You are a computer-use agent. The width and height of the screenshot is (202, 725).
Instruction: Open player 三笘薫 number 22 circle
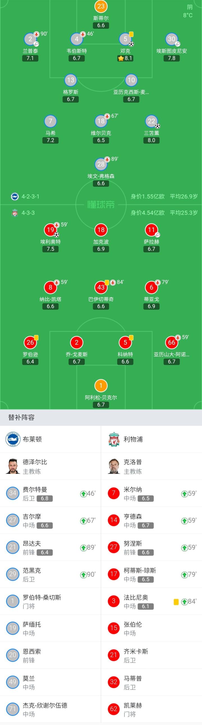point(151,121)
